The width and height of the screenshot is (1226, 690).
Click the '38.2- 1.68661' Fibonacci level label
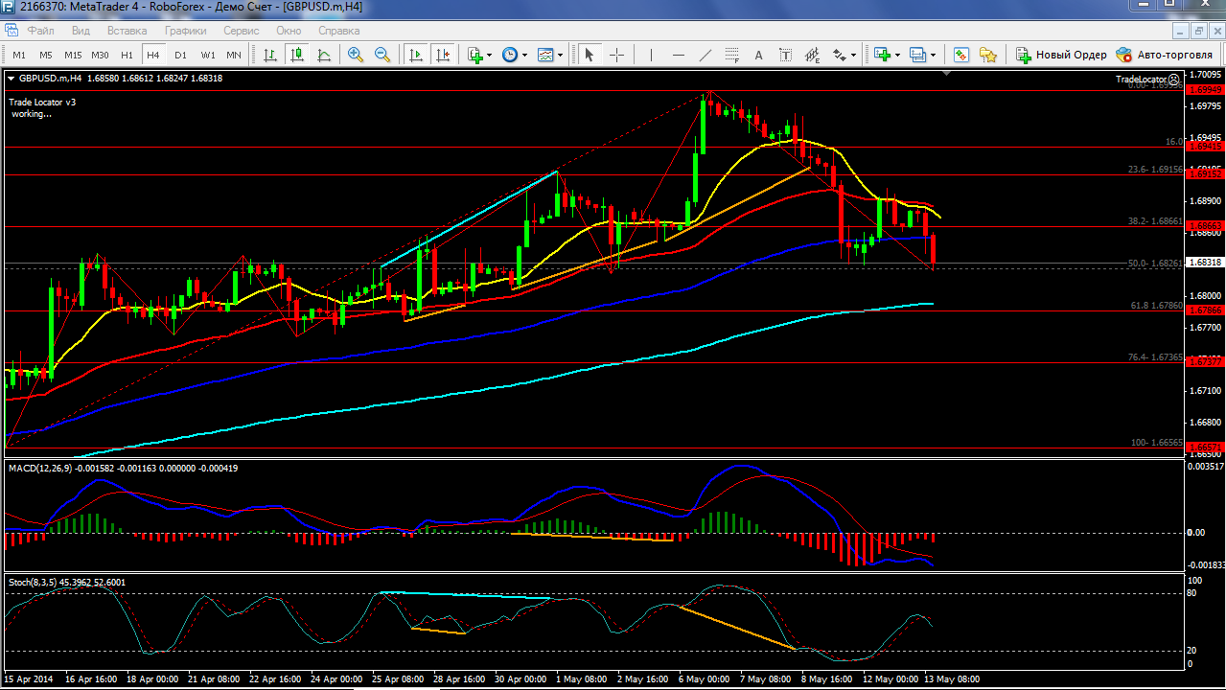(1156, 219)
